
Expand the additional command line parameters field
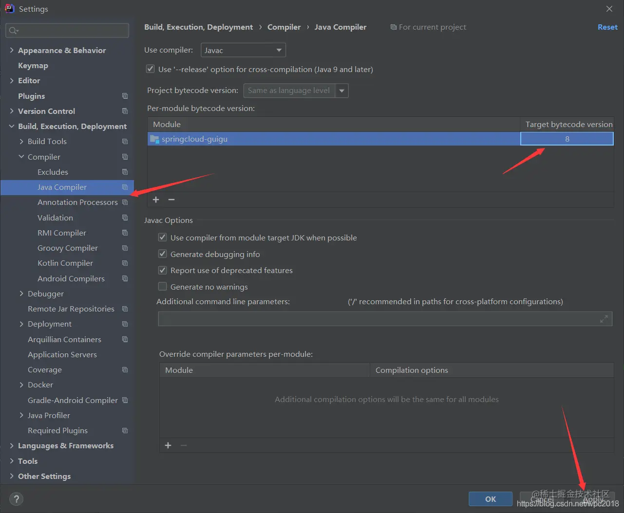point(604,319)
